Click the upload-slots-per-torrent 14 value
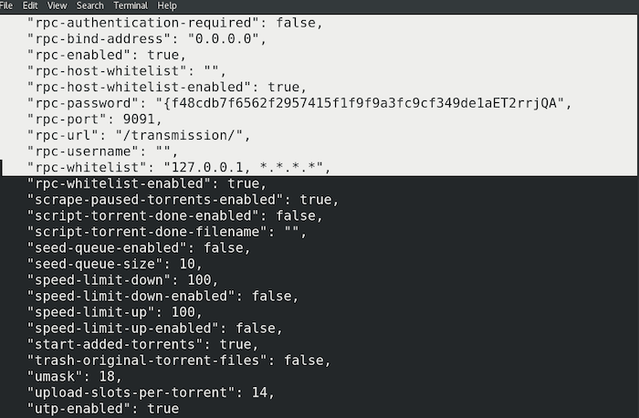This screenshot has width=639, height=418. click(259, 392)
